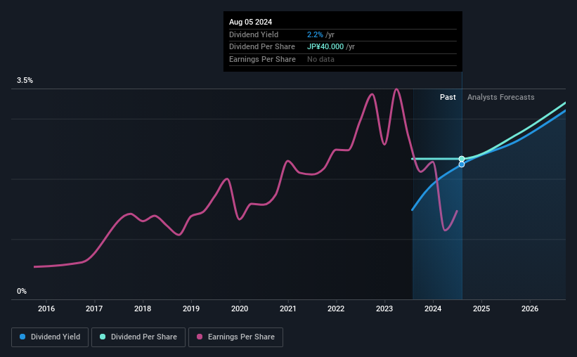The image size is (577, 357).
Task: Click the blue Dividend Yield legend dot
Action: (22, 337)
